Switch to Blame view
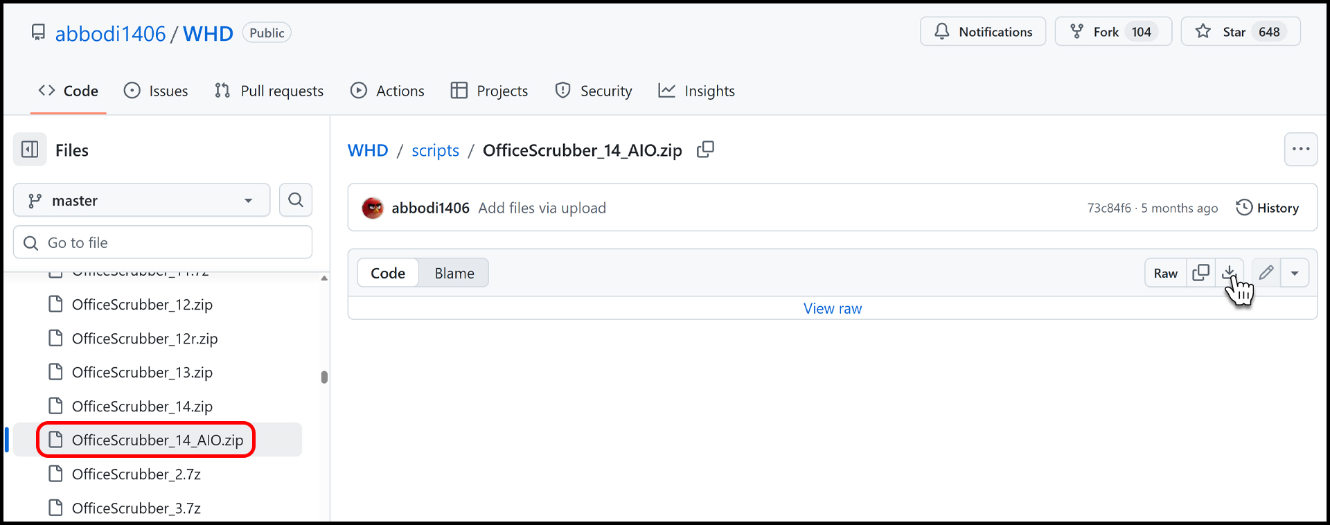The width and height of the screenshot is (1330, 525). (454, 273)
